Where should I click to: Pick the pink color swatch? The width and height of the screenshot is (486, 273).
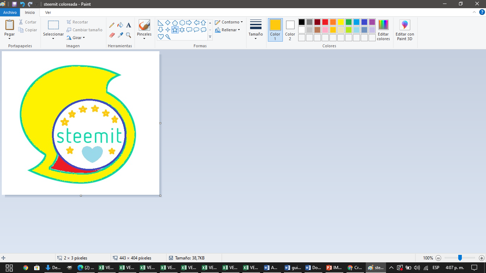(325, 30)
